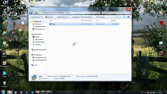Click 'Записать на оптический диск'
This screenshot has width=167, height=94.
point(82,17)
